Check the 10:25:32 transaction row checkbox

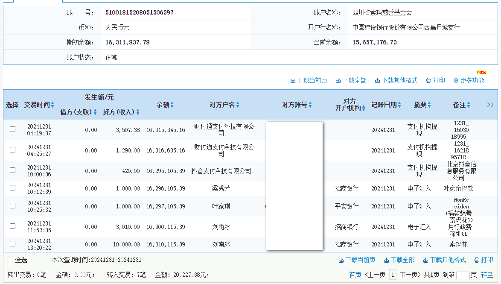pos(12,206)
